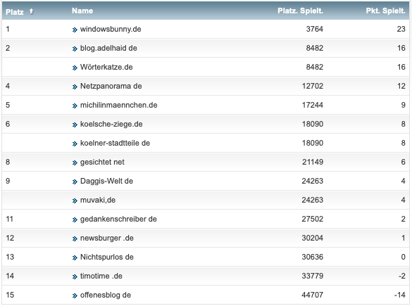The height and width of the screenshot is (306, 412).
Task: Open the windowsbunny.de link
Action: click(111, 29)
